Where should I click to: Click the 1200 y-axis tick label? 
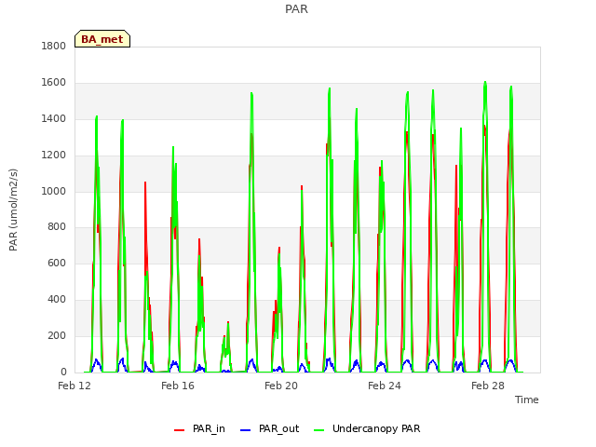54,156
